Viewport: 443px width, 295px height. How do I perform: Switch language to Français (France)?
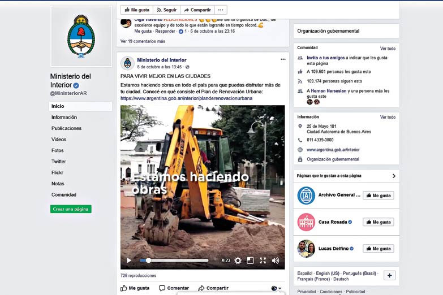click(x=313, y=279)
